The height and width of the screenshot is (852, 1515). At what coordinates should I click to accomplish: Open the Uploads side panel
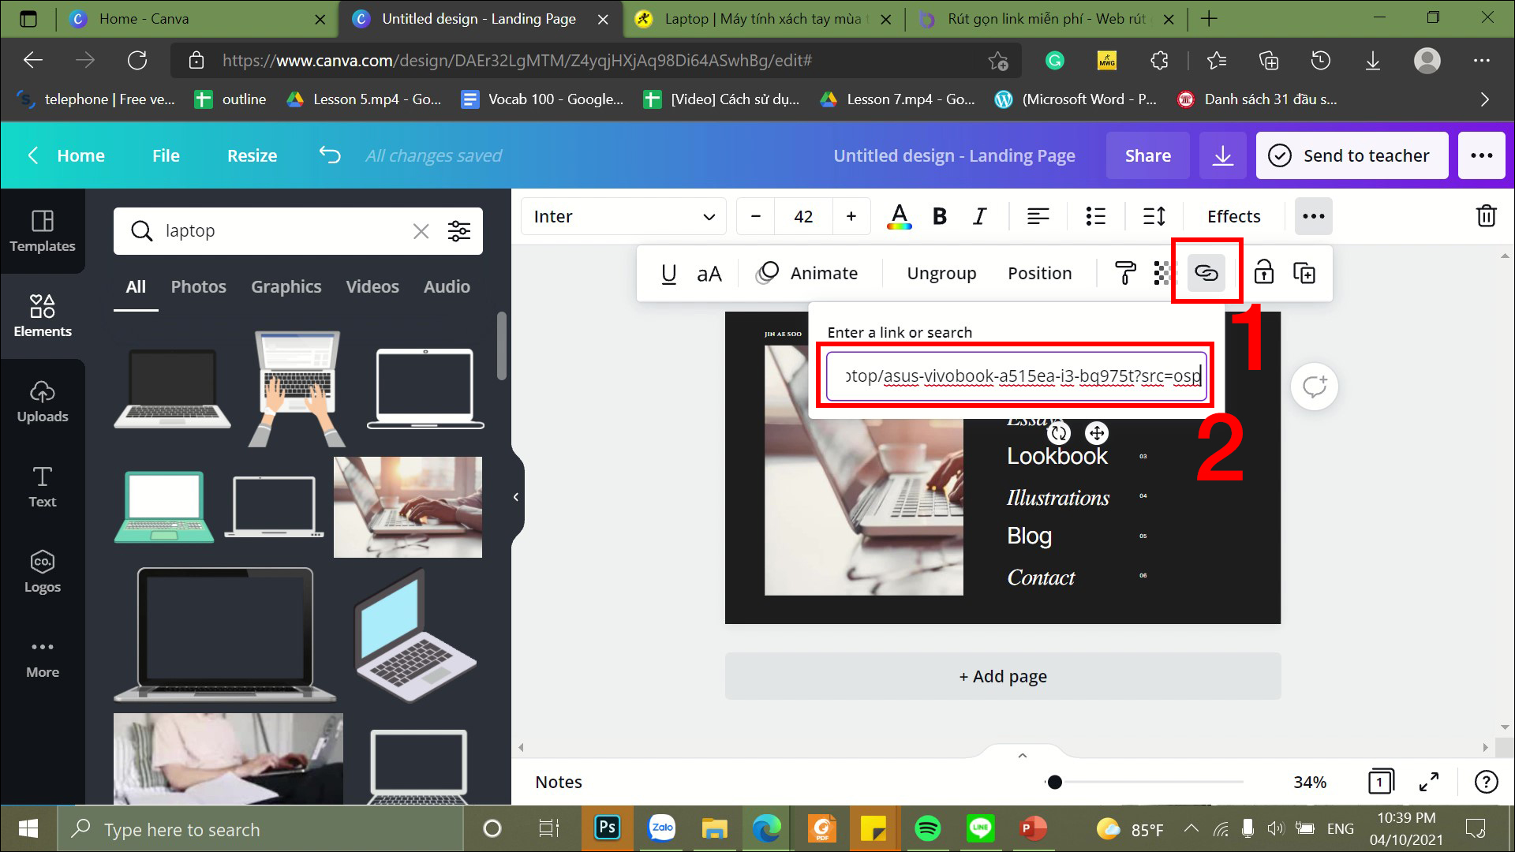coord(43,402)
